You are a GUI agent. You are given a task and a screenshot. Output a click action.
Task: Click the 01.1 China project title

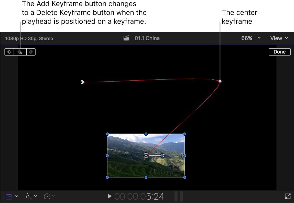click(x=147, y=38)
